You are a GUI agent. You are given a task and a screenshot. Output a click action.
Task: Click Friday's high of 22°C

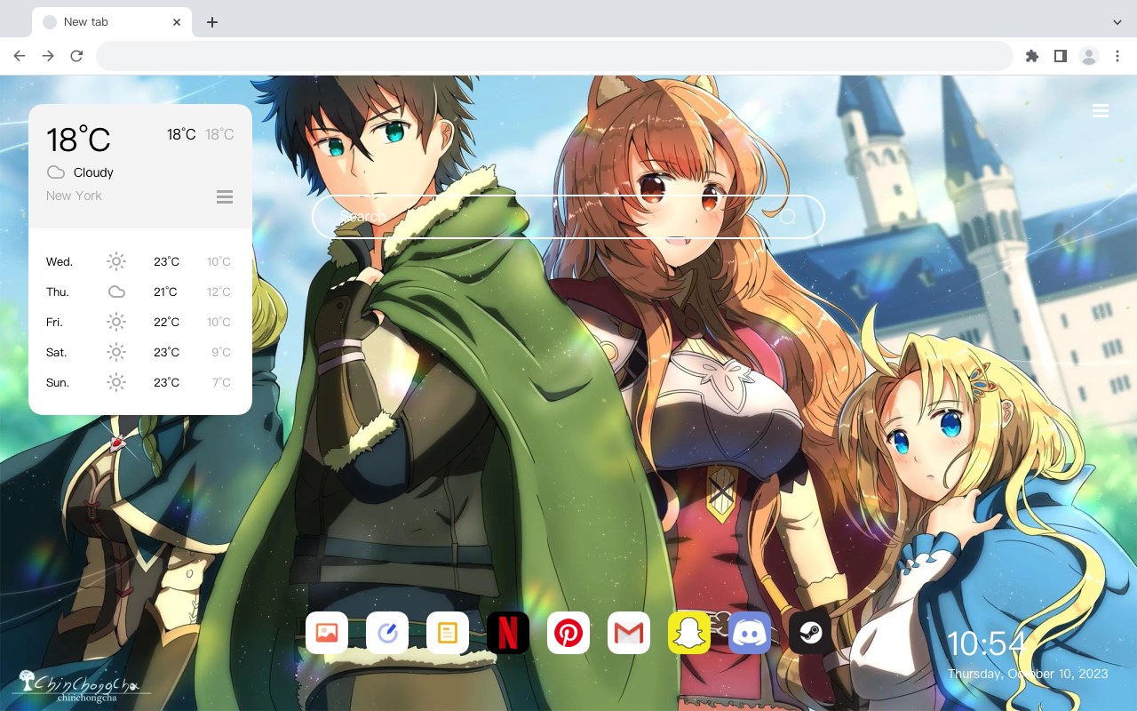click(x=166, y=323)
